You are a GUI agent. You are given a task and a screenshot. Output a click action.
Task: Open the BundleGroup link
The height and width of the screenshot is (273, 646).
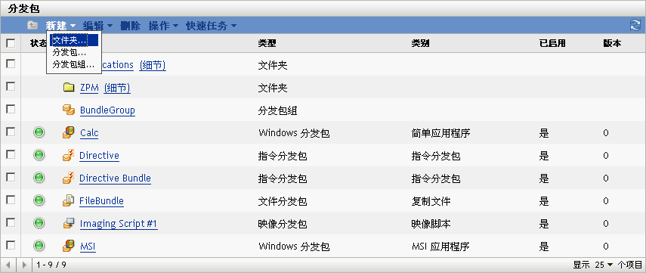point(107,110)
